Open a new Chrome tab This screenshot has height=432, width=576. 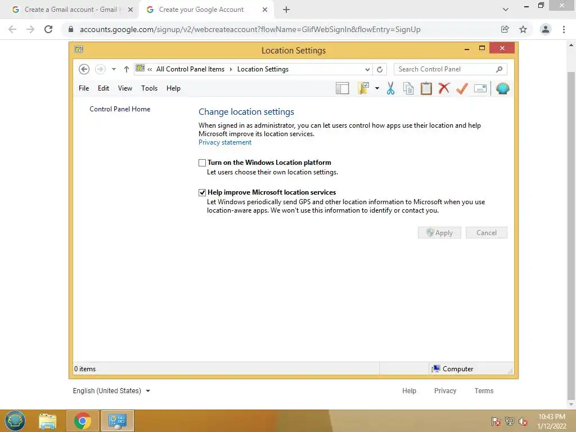tap(286, 10)
